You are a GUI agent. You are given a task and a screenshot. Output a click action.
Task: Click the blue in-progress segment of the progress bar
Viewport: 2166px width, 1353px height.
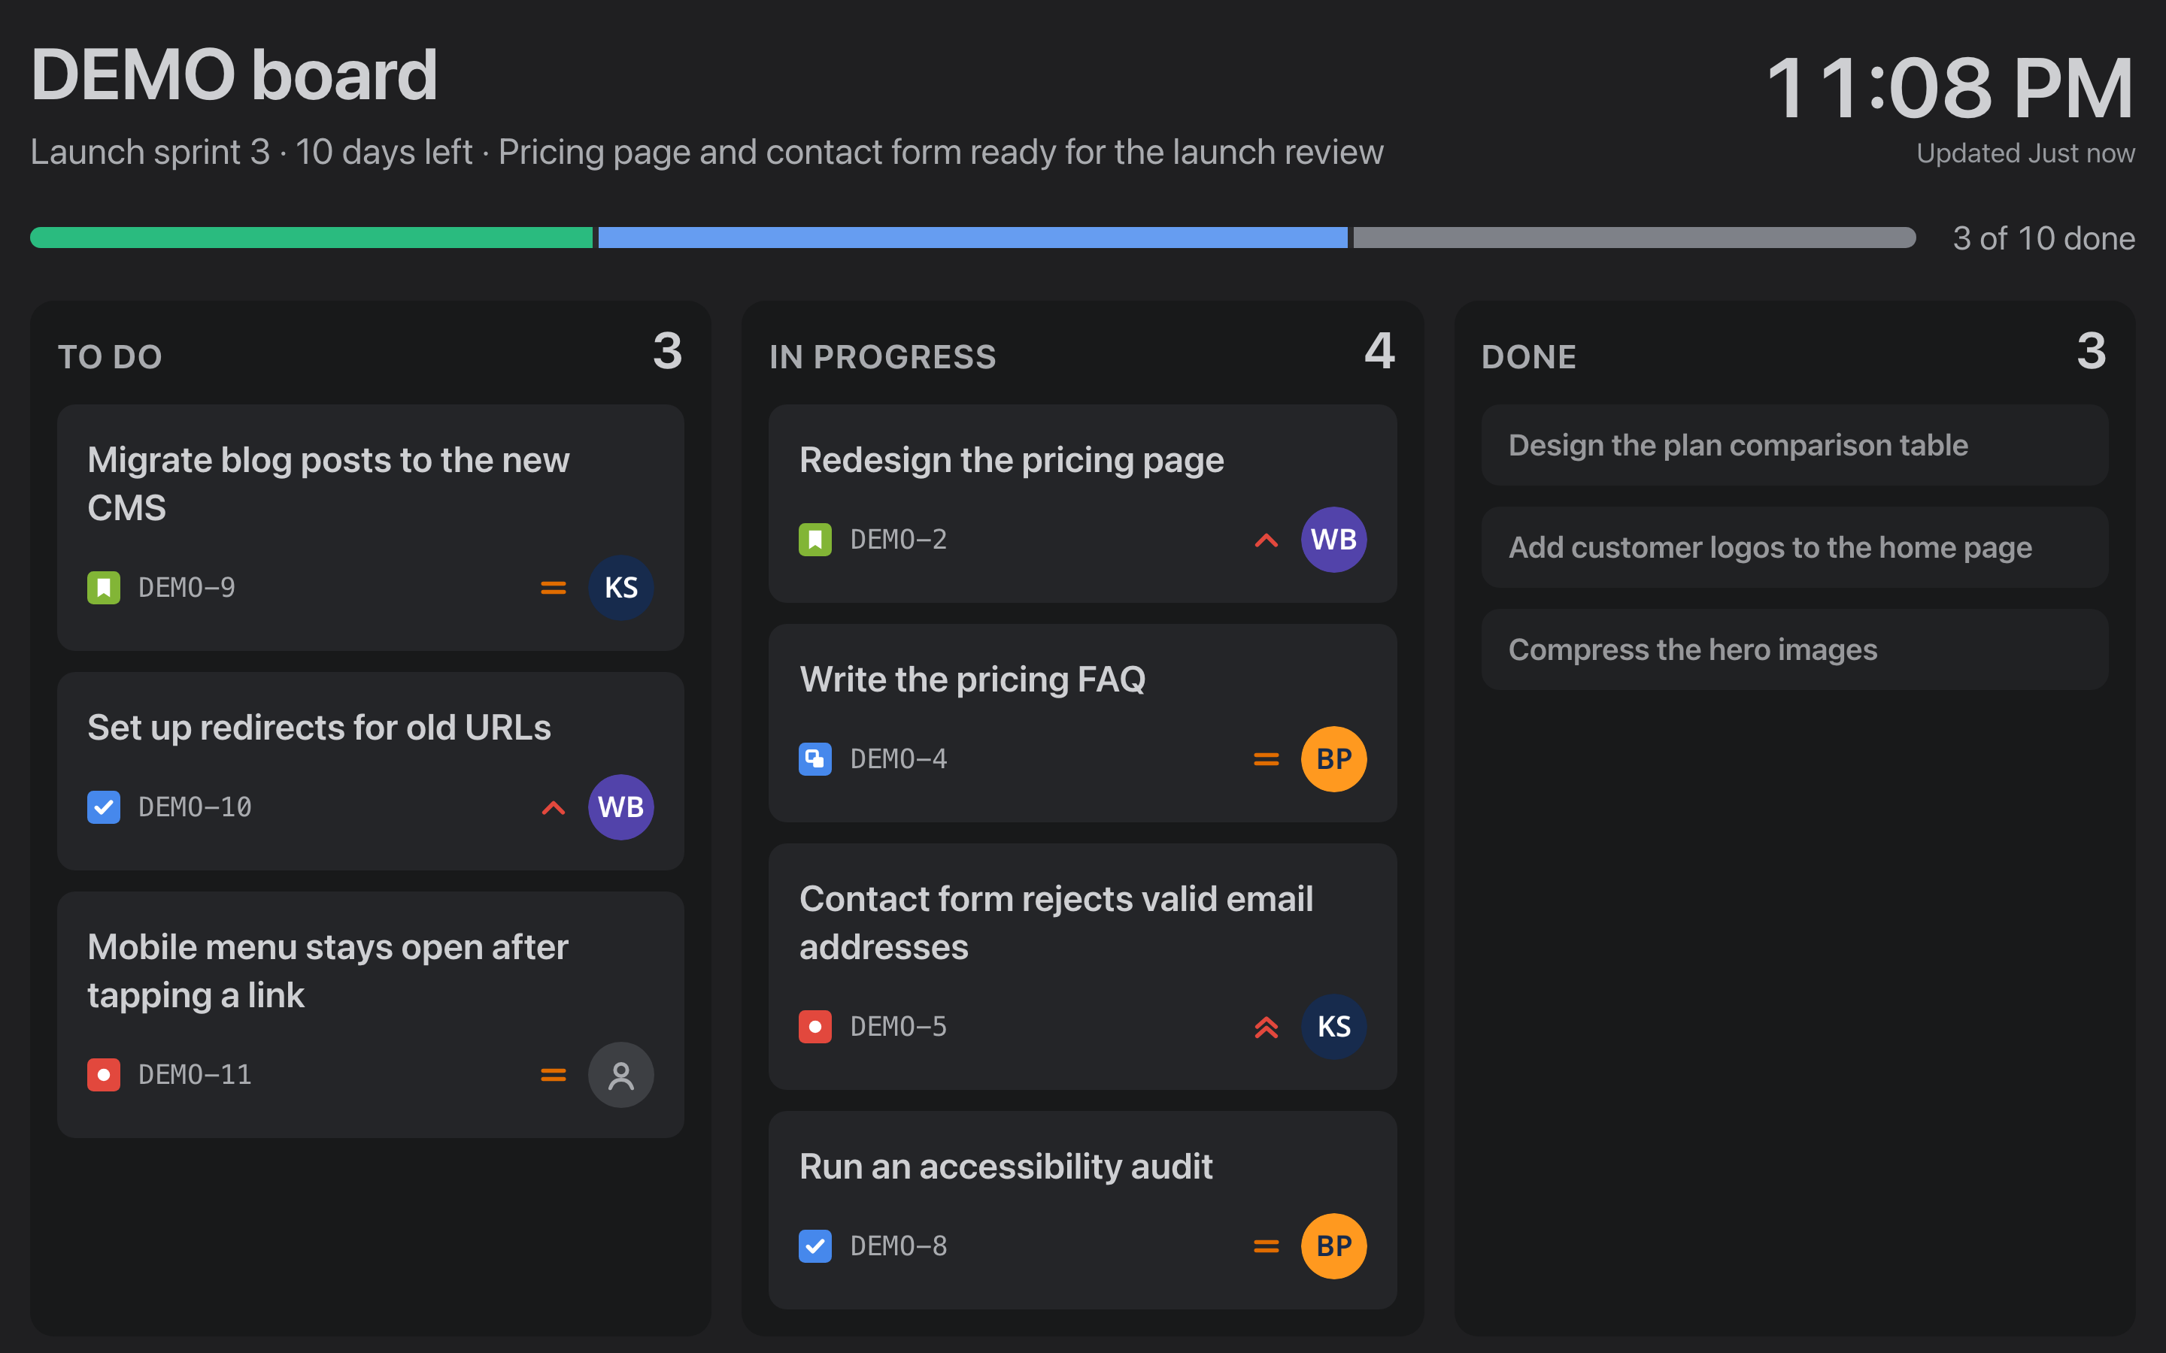pyautogui.click(x=973, y=237)
